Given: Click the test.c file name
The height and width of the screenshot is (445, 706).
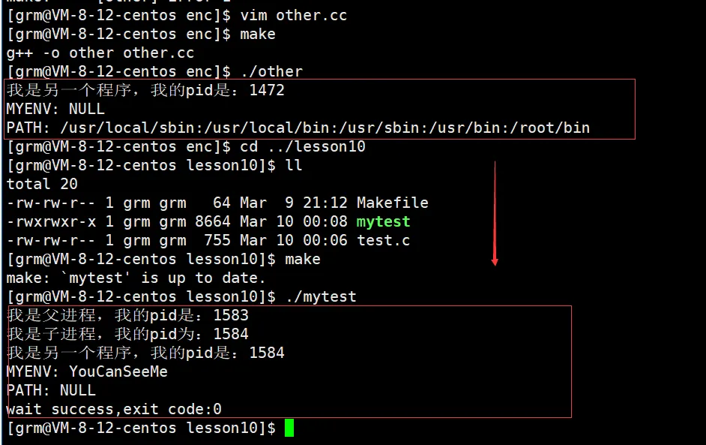Looking at the screenshot, I should [x=383, y=240].
